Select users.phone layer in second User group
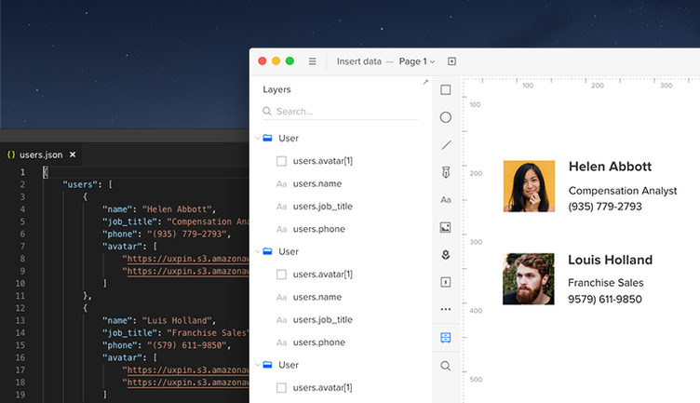The image size is (700, 403). pos(318,343)
